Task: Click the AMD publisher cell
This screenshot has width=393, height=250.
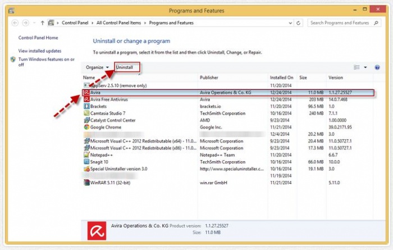Action: pyautogui.click(x=205, y=120)
